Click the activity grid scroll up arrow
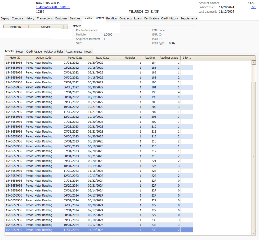 click(254, 63)
